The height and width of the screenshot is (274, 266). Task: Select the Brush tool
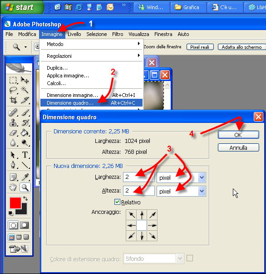coord(25,112)
